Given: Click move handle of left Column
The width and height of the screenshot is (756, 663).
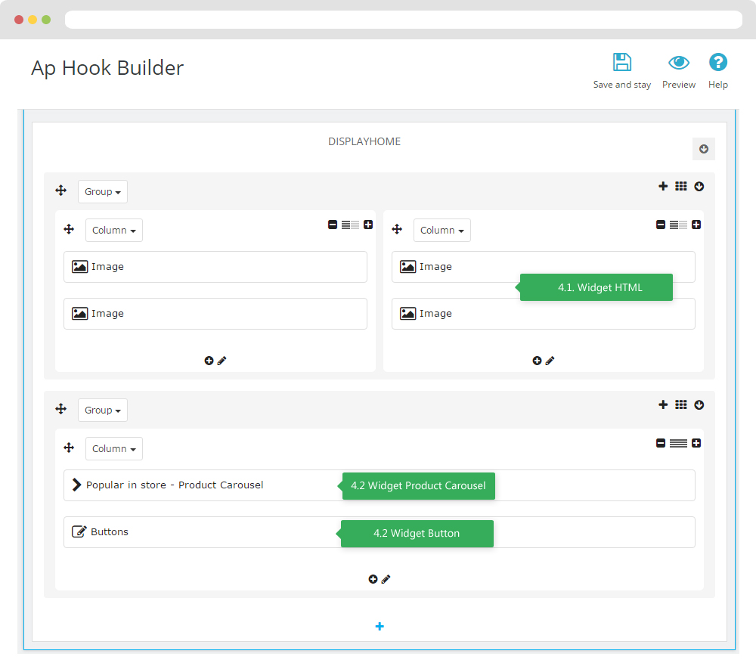Looking at the screenshot, I should click(x=69, y=229).
